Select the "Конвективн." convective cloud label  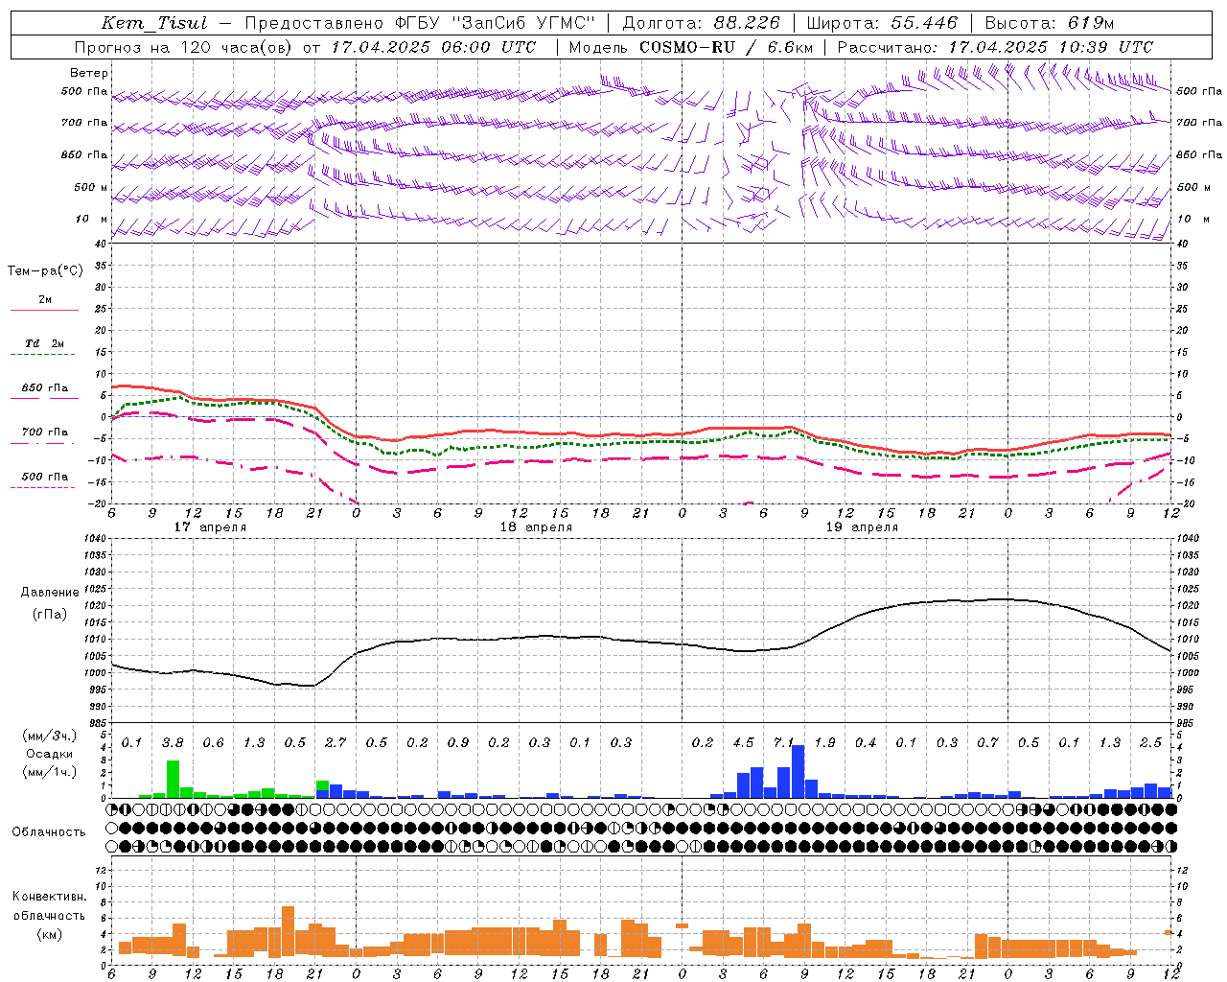point(49,897)
